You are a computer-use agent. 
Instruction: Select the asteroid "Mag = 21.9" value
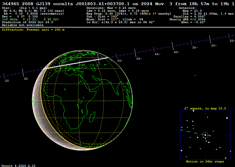(x=192, y=11)
